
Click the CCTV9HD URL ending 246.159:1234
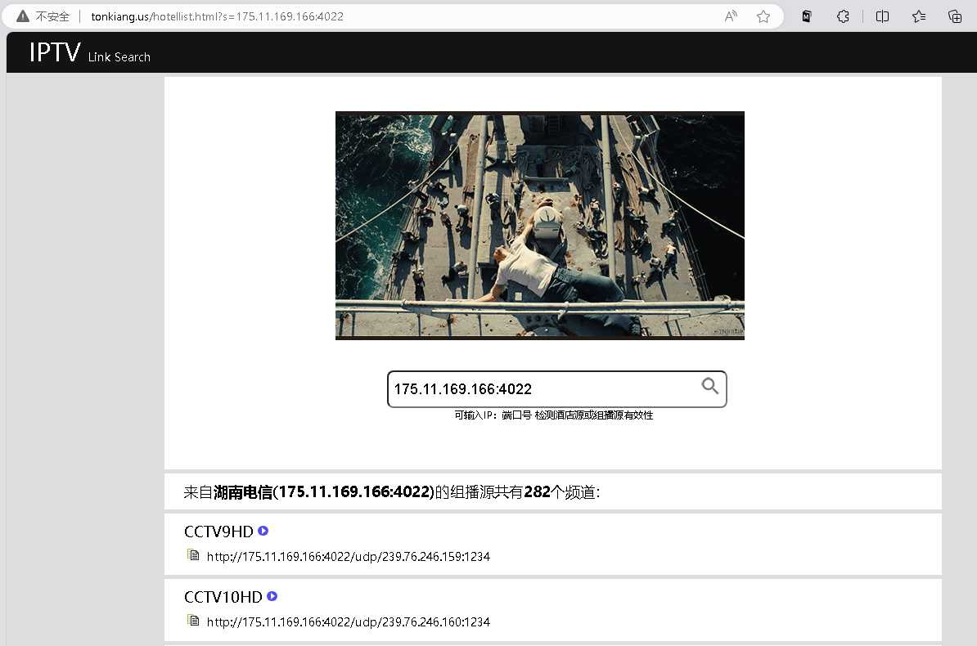point(349,556)
